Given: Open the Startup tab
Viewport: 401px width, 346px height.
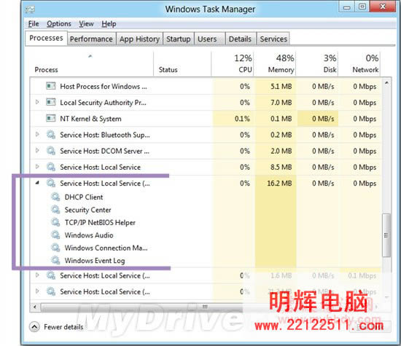Looking at the screenshot, I should point(178,39).
